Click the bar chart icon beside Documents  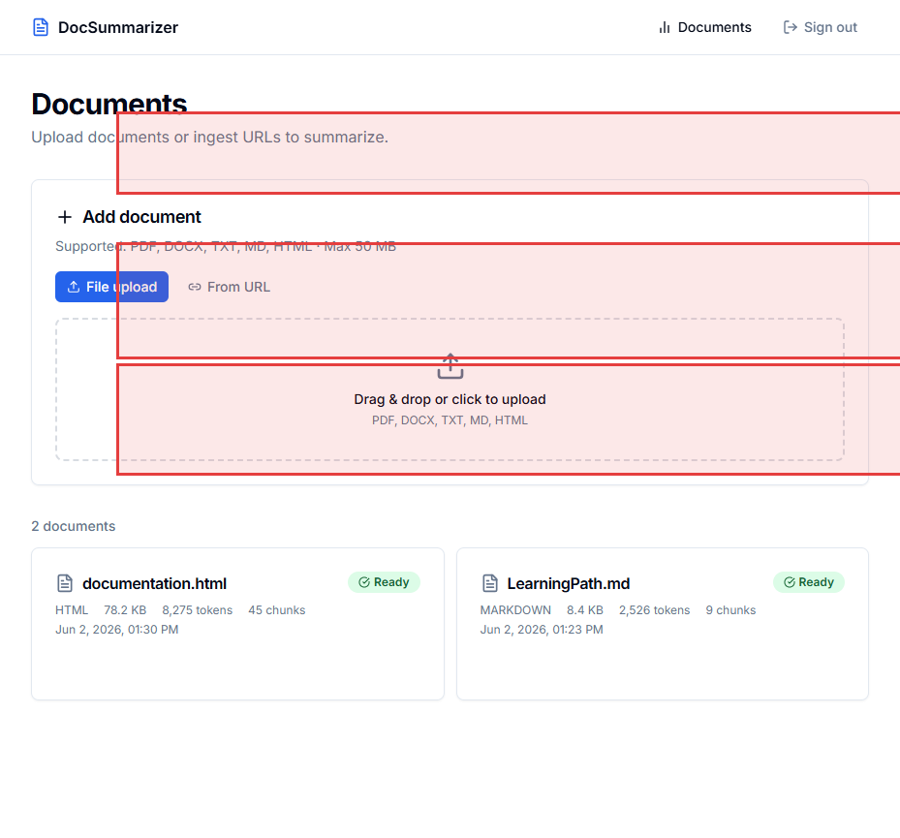point(664,27)
